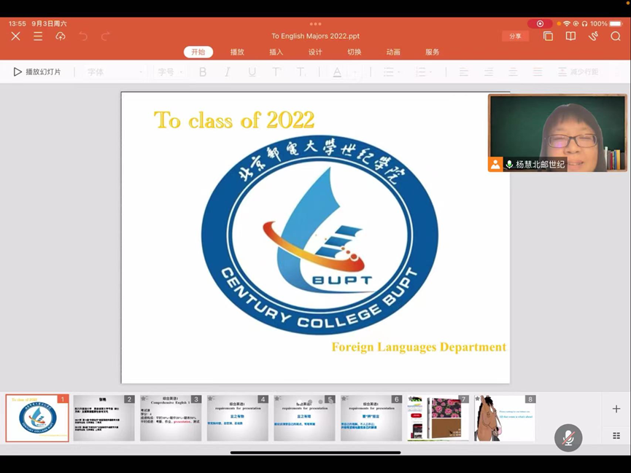This screenshot has height=473, width=631.
Task: Open the 字号 font size dropdown
Action: [x=170, y=72]
